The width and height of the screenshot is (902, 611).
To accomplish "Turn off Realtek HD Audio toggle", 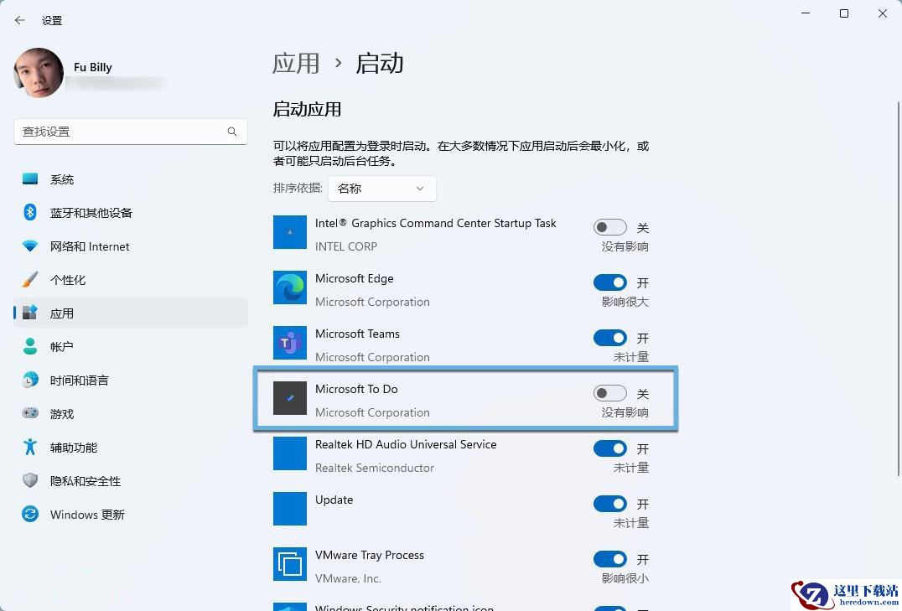I will tap(609, 448).
